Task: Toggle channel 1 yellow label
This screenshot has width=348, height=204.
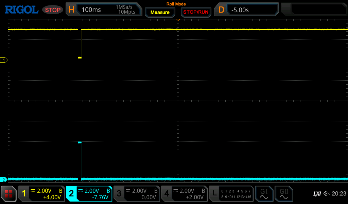Action: (24, 193)
